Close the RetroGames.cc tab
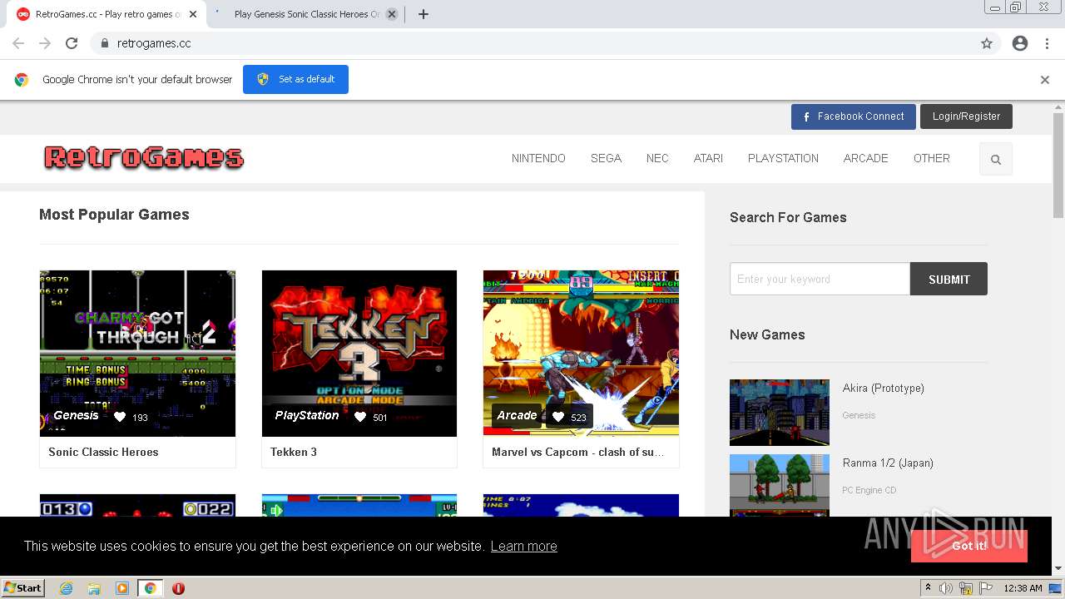The height and width of the screenshot is (599, 1065). tap(193, 14)
